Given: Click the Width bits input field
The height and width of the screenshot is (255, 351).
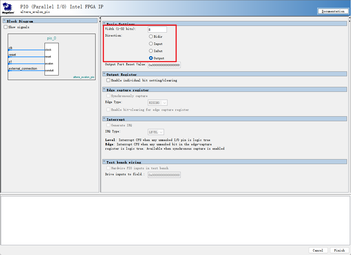Looking at the screenshot, I should [x=157, y=29].
